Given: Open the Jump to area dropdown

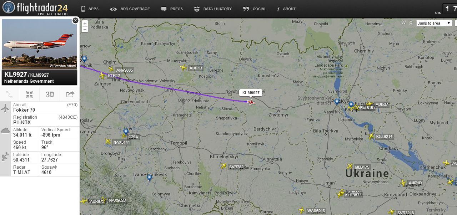Looking at the screenshot, I should [434, 23].
